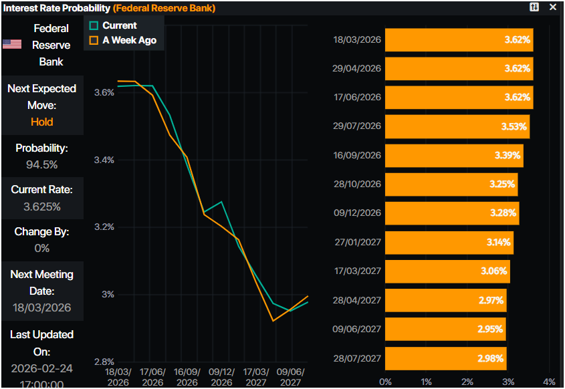Toggle the A Week Ago legend series

coord(129,40)
